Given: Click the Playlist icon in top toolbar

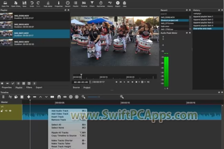Looking at the screenshot, I should pos(76,4).
